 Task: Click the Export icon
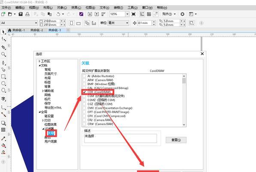(96, 14)
